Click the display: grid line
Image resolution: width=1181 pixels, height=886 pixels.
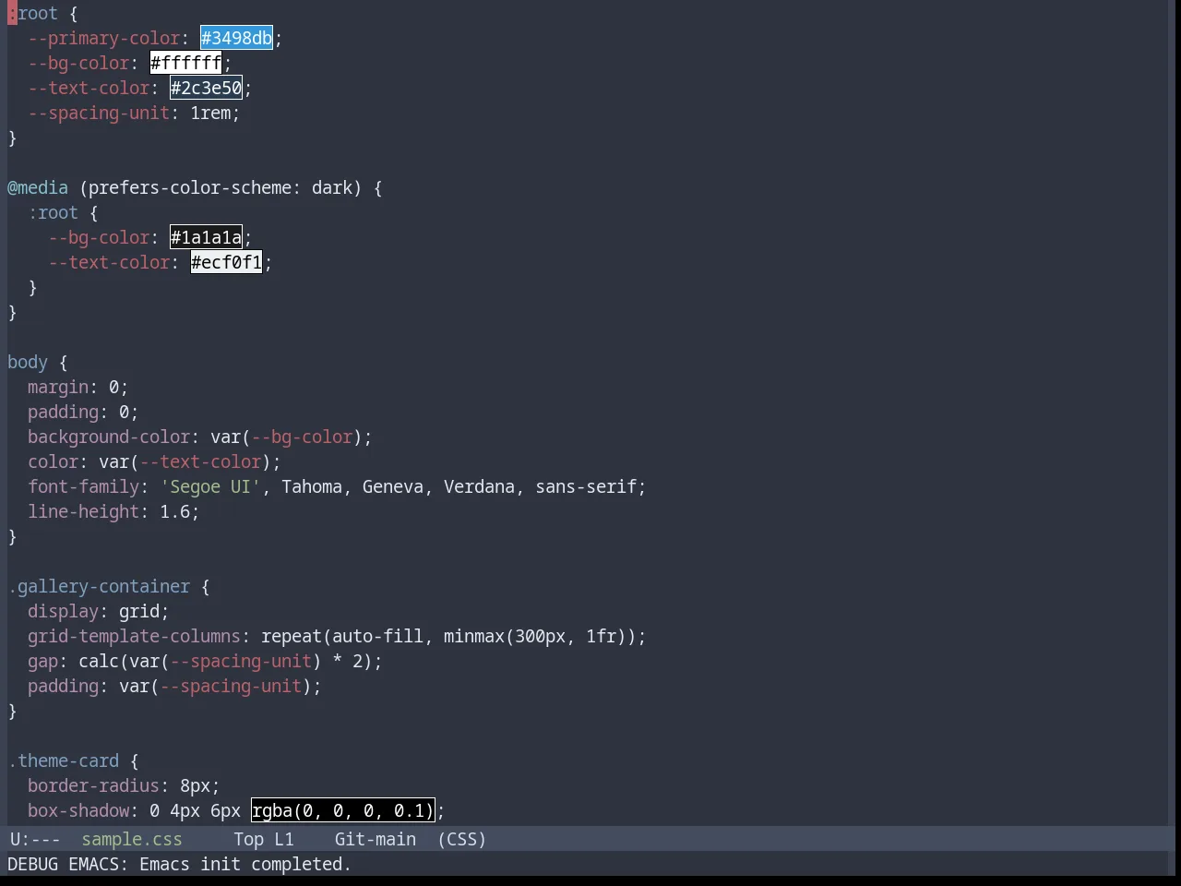click(x=98, y=611)
